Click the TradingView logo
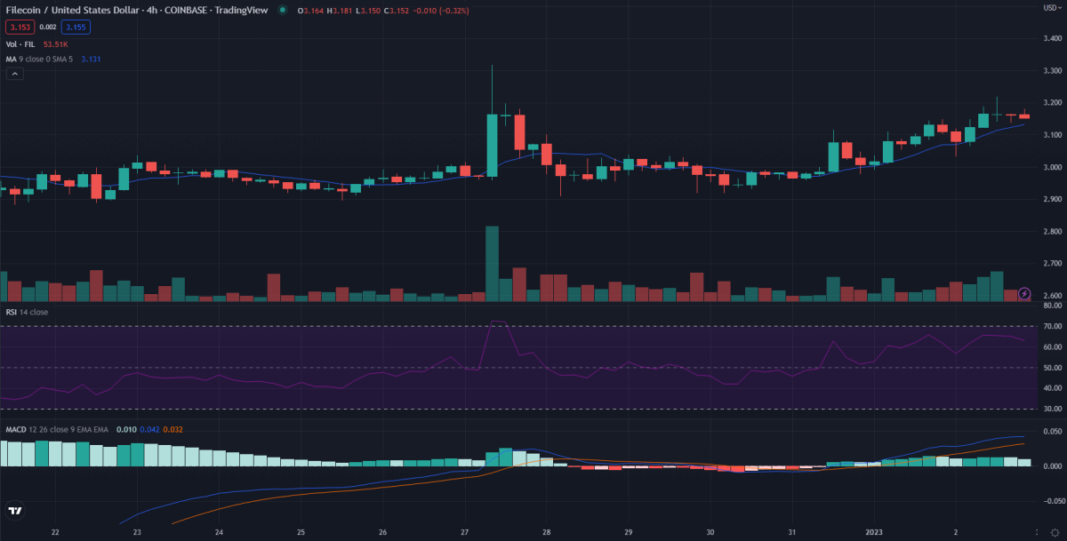The height and width of the screenshot is (541, 1067). click(x=15, y=511)
